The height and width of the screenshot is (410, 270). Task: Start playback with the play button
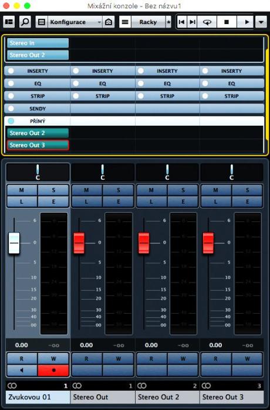(246, 22)
